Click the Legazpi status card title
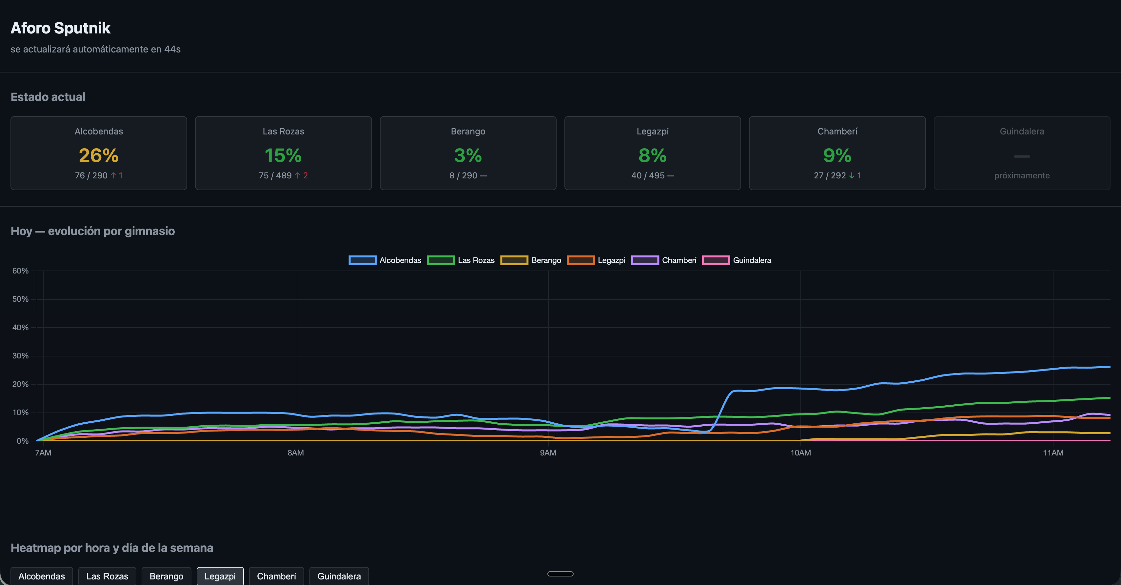This screenshot has height=585, width=1121. (x=652, y=131)
